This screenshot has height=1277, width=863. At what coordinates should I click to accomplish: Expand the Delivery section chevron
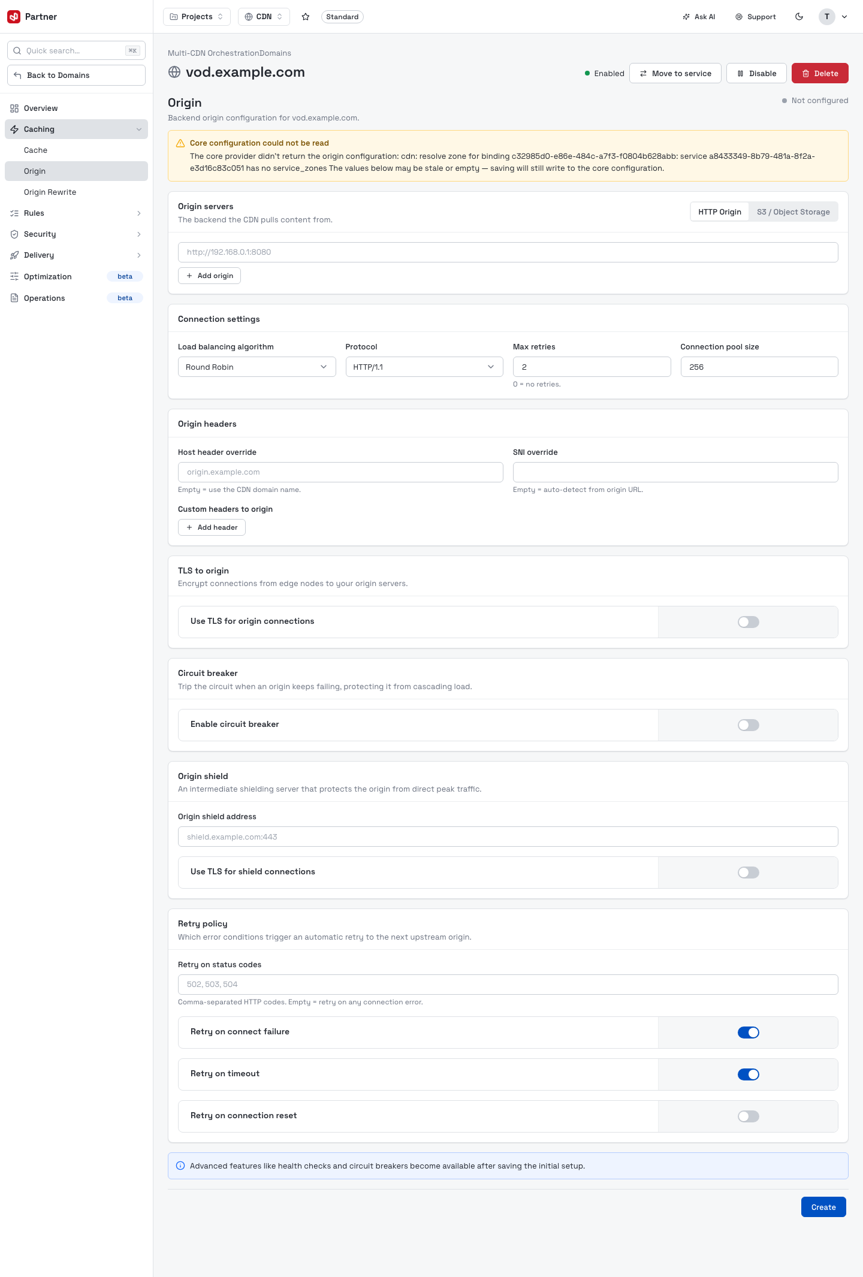[139, 255]
